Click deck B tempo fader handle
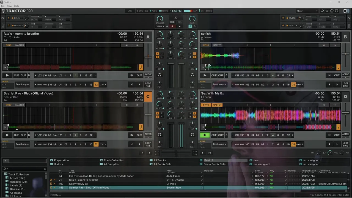 point(346,54)
